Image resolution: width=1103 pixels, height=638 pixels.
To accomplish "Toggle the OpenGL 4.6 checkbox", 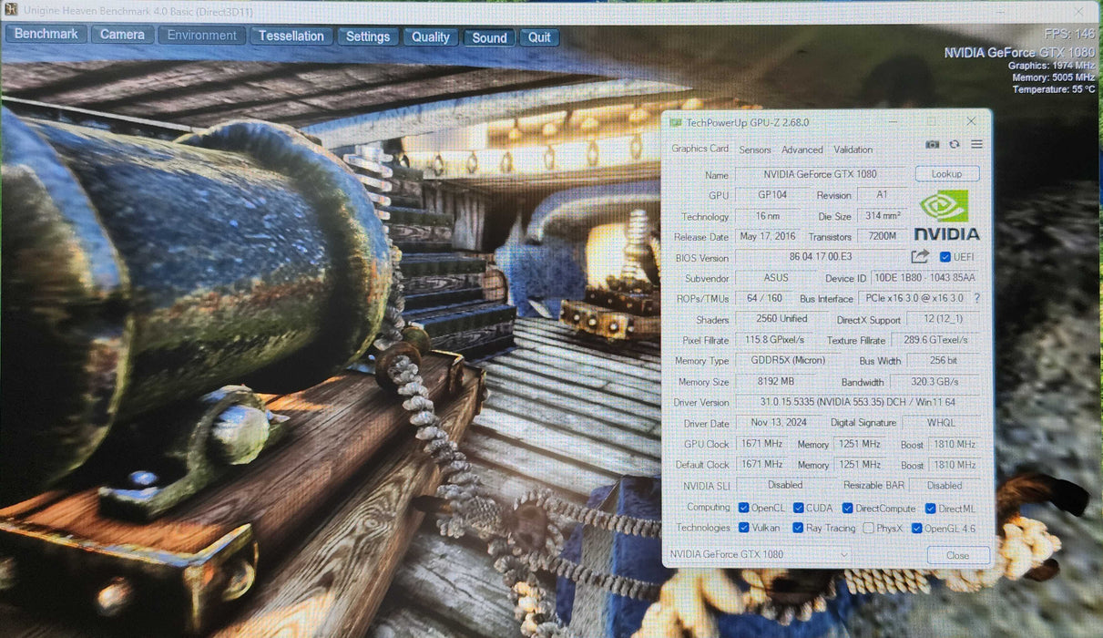I will [917, 528].
